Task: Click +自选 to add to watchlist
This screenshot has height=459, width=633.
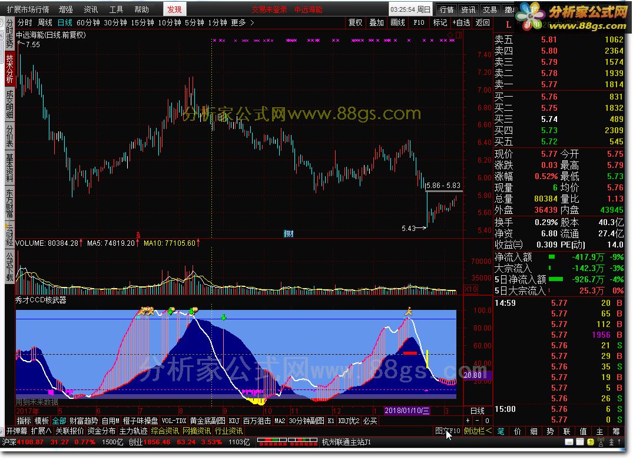Action: point(461,22)
